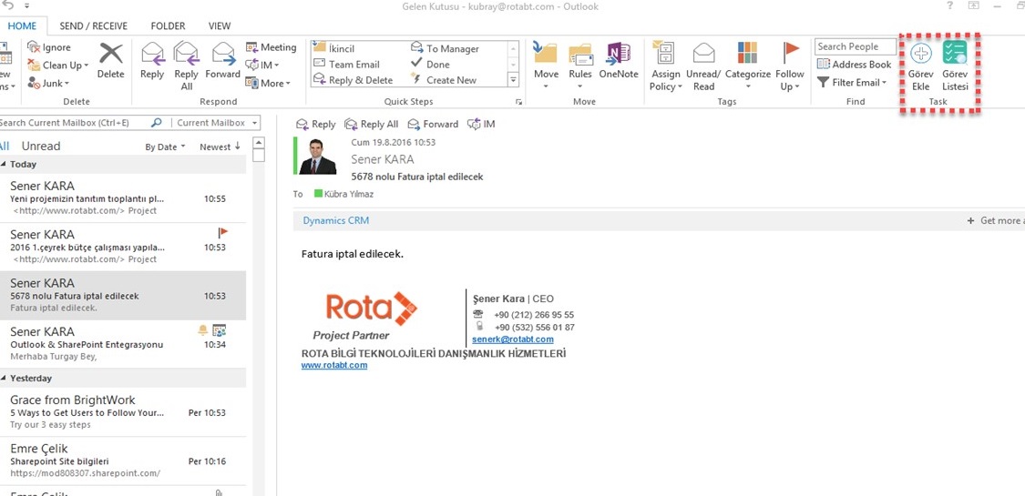1025x496 pixels.
Task: Toggle Unread/Read status
Action: pos(703,66)
